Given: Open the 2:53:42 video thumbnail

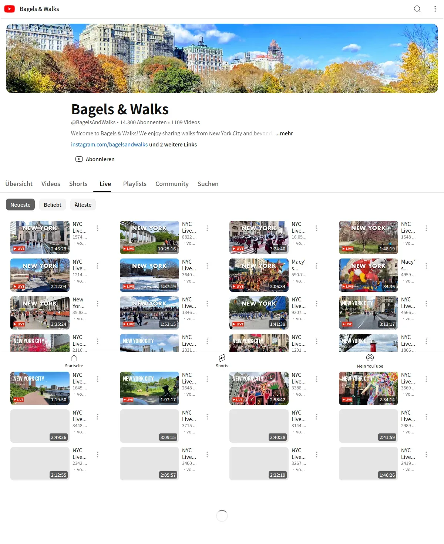Looking at the screenshot, I should (x=259, y=388).
